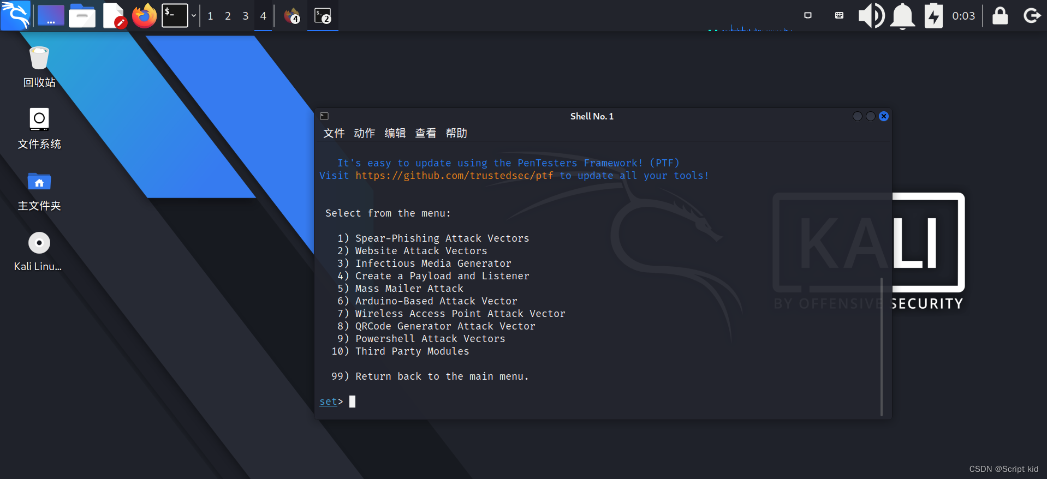1047x479 pixels.
Task: Open the notifications bell
Action: [x=902, y=16]
